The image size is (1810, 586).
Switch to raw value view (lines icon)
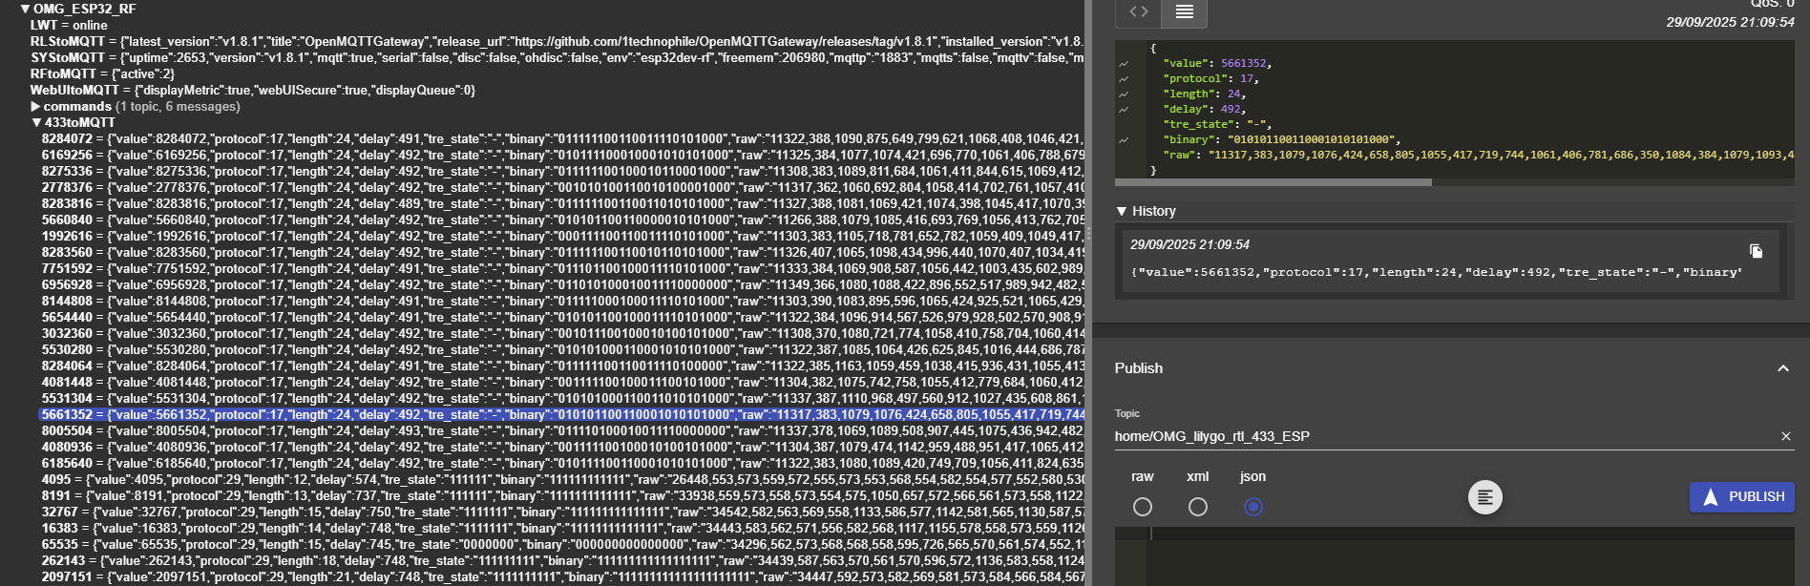coord(1184,11)
